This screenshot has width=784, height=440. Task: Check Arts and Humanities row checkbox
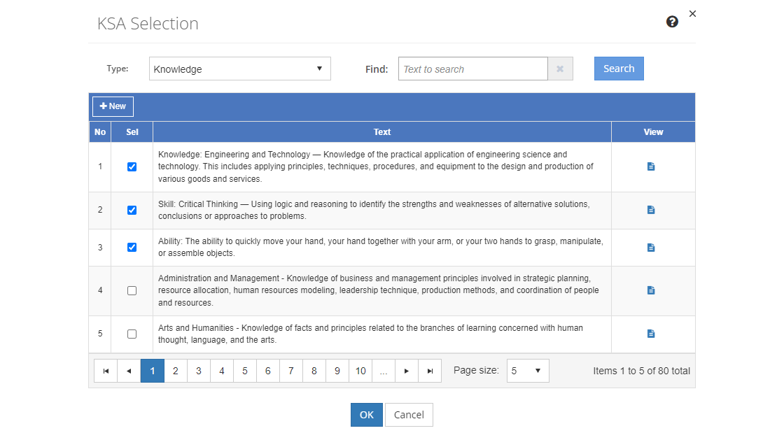(132, 334)
